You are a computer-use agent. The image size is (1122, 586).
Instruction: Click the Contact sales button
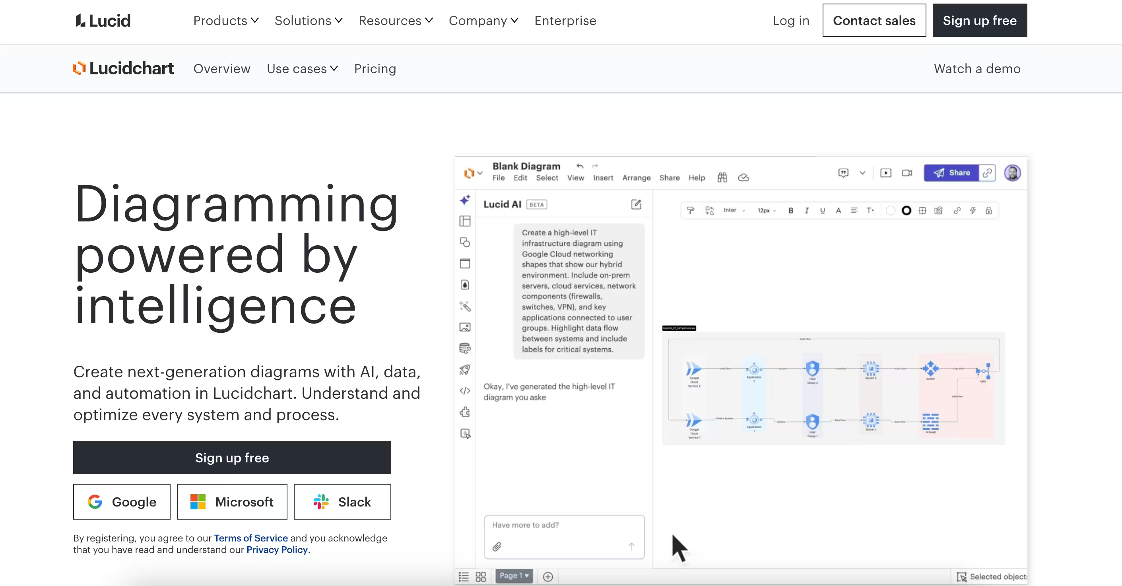(874, 20)
